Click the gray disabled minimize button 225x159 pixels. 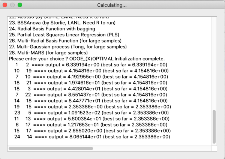[12, 5]
